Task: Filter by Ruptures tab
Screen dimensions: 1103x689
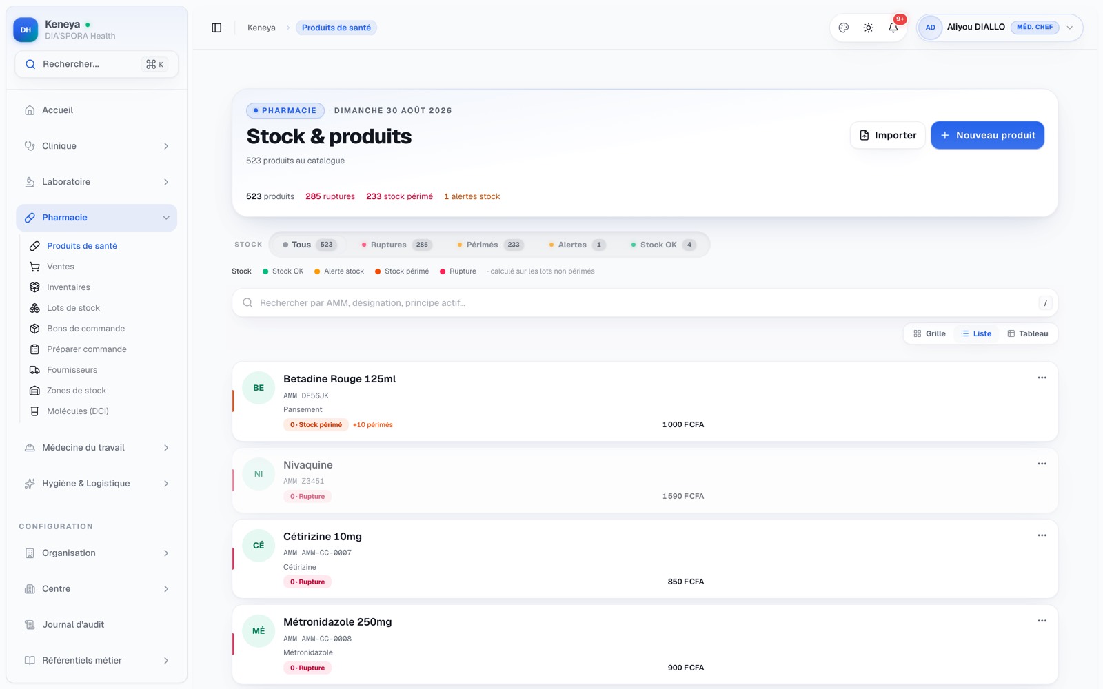Action: pyautogui.click(x=396, y=245)
